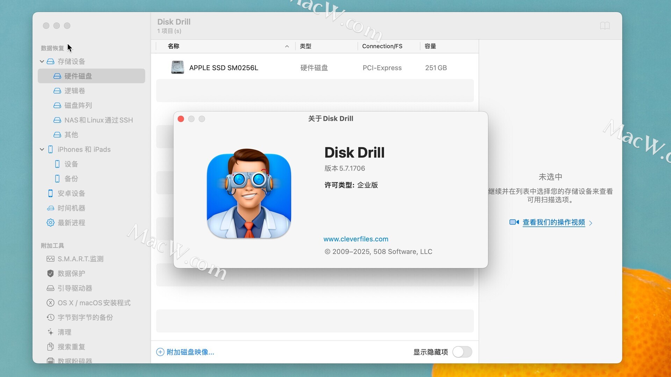Open 安卓设备 label in sidebar
The image size is (671, 377).
71,193
